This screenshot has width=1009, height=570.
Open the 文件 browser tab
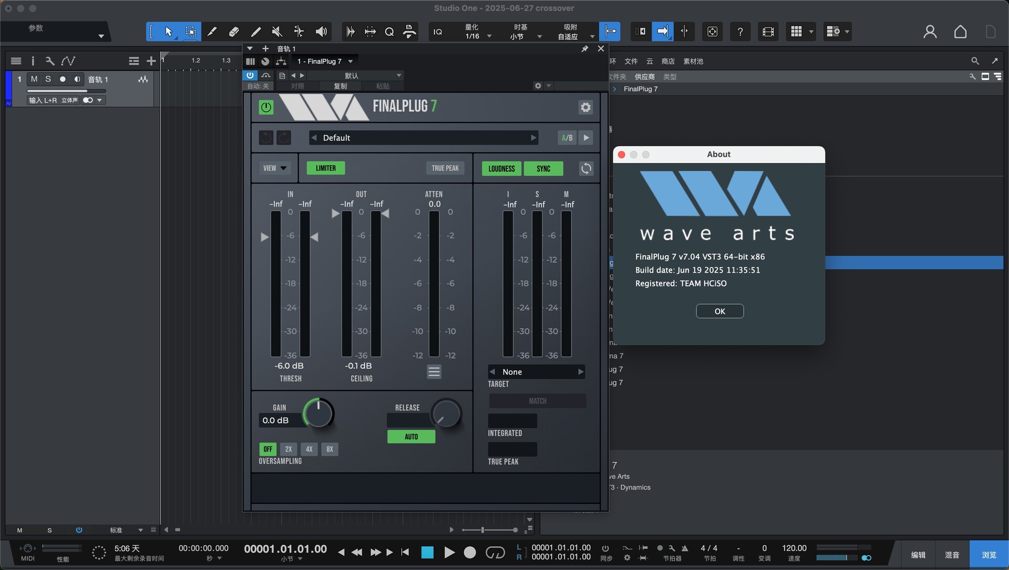pyautogui.click(x=631, y=61)
